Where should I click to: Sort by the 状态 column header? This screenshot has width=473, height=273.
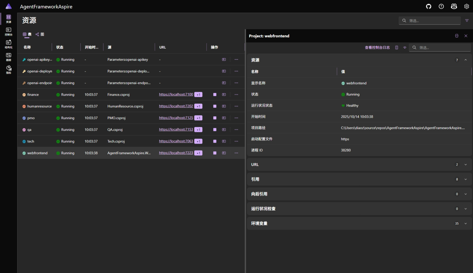(60, 47)
